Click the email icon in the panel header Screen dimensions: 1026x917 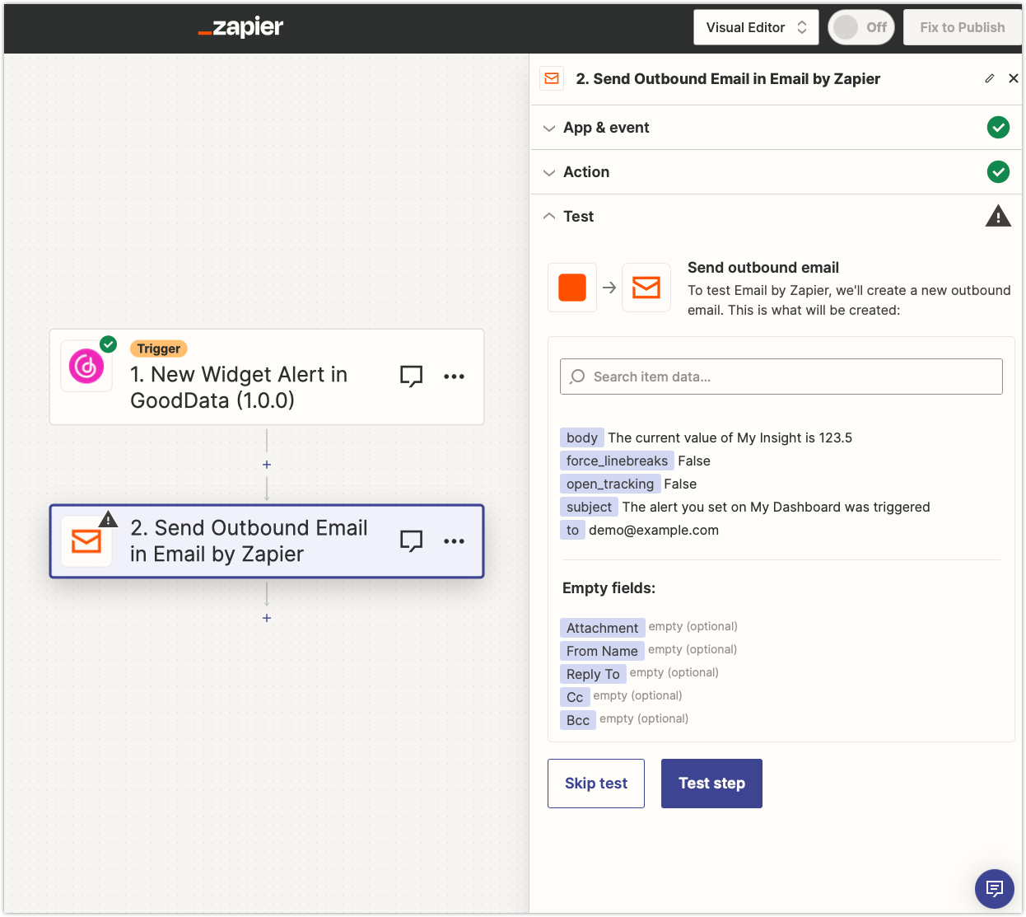(552, 78)
